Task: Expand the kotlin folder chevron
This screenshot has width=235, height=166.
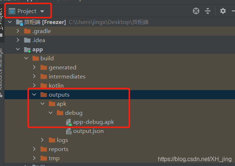Action: [x=34, y=85]
